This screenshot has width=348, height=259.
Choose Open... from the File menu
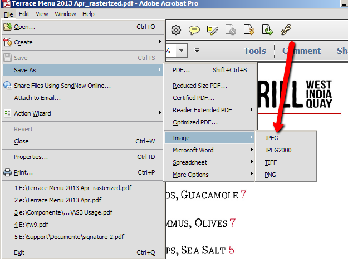click(x=82, y=27)
